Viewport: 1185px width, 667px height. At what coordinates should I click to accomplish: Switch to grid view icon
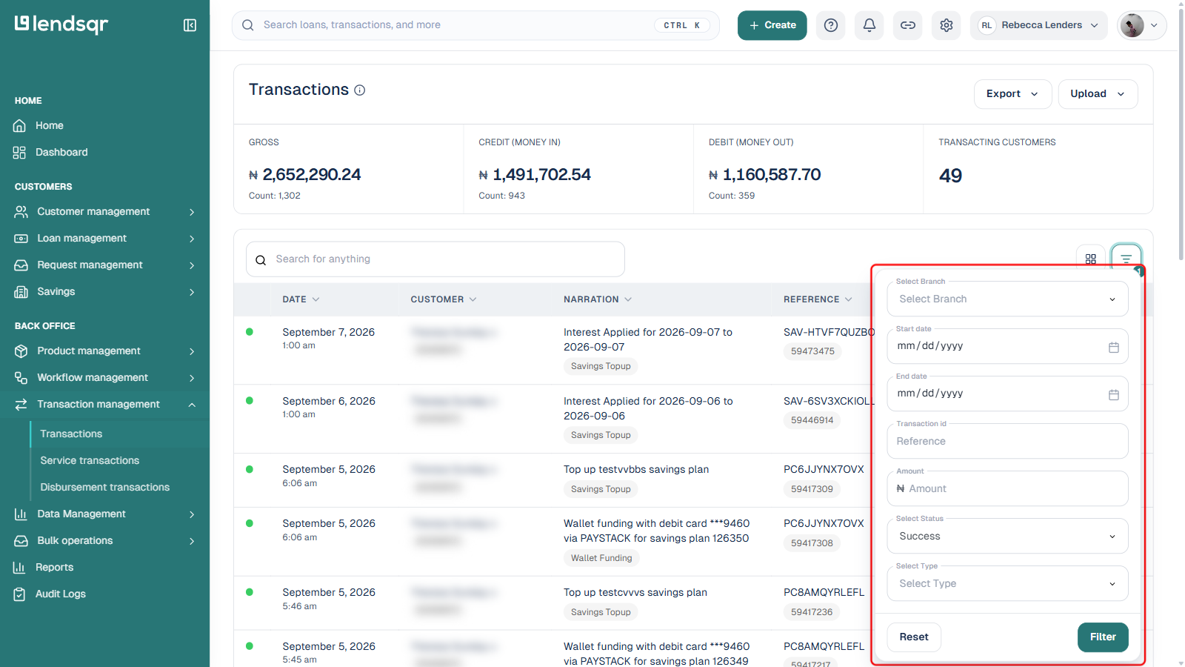(x=1091, y=259)
